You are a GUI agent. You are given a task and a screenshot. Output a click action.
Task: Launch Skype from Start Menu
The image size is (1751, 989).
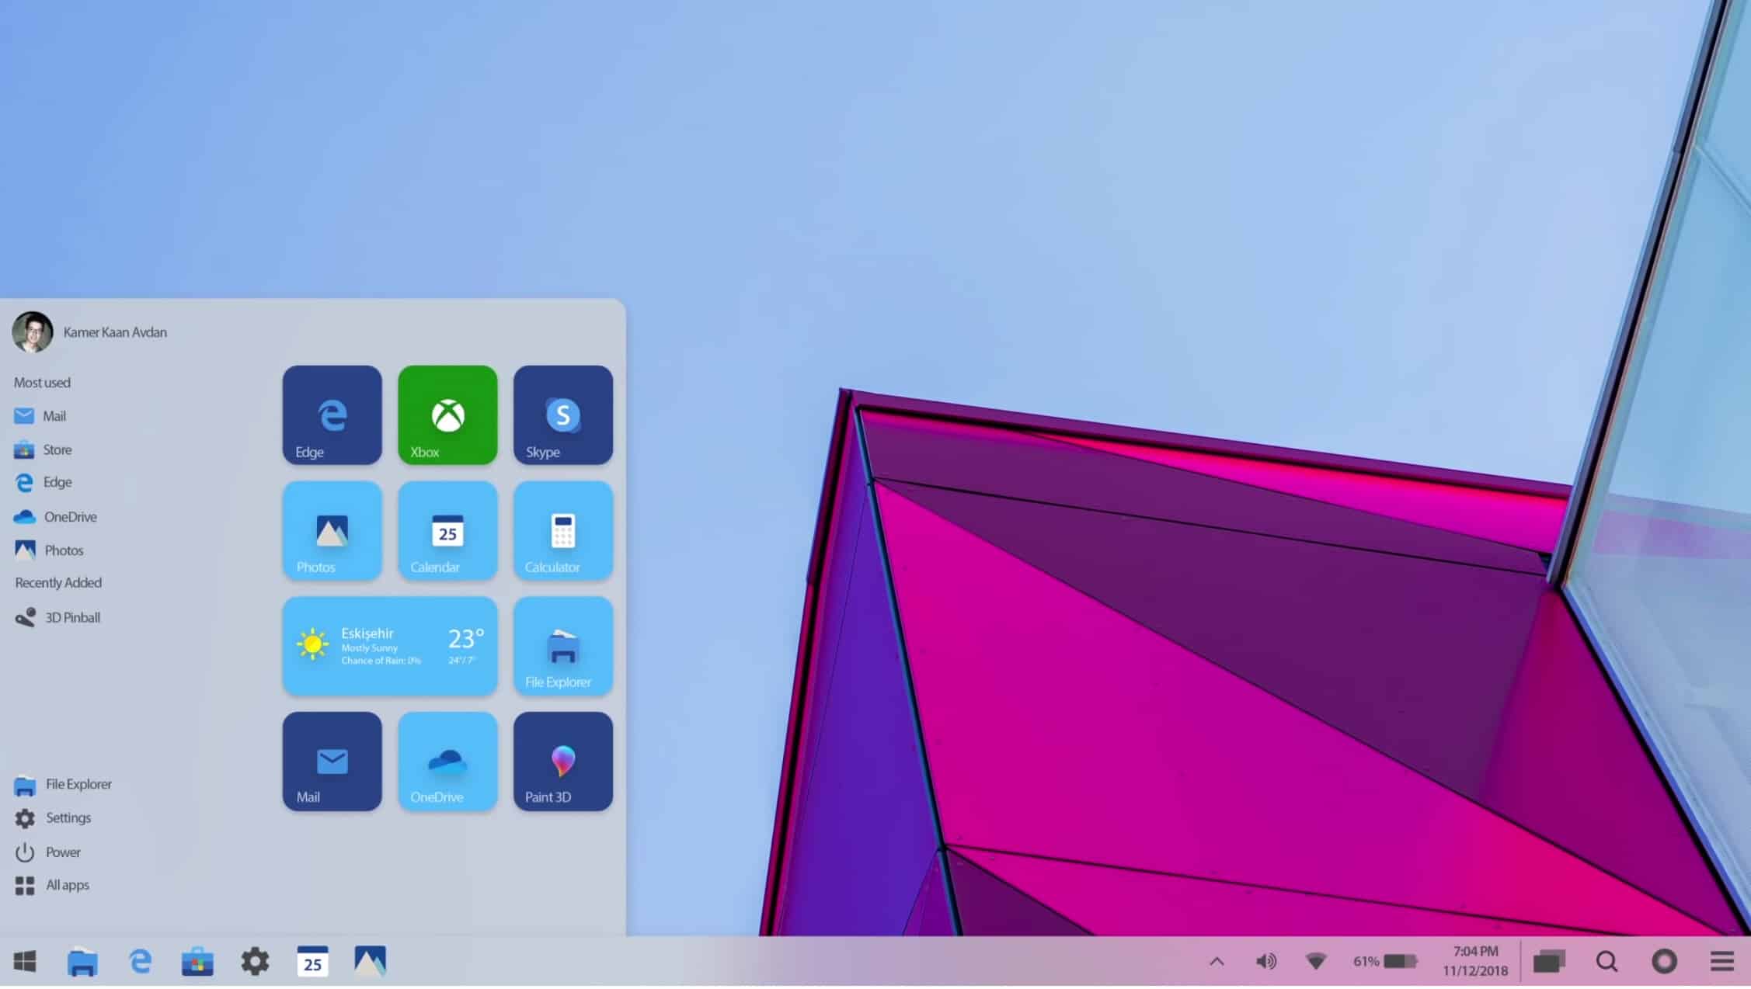pos(562,414)
